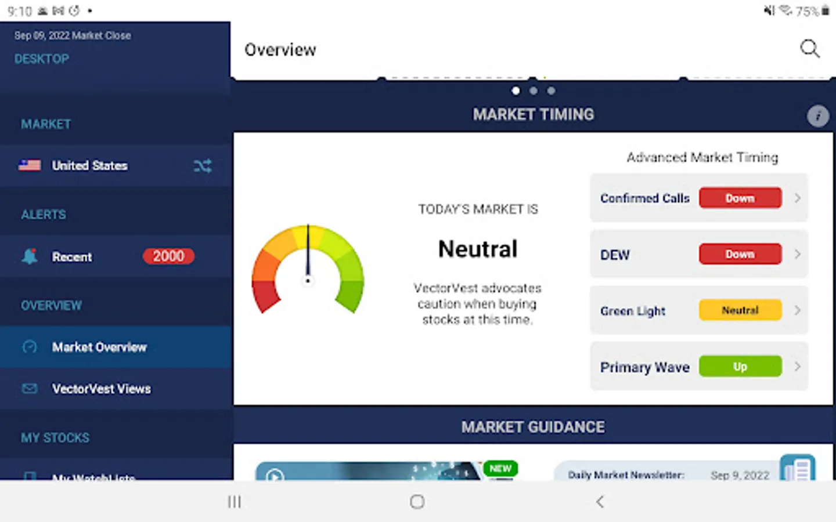The width and height of the screenshot is (836, 522).
Task: Tap the 2000 alerts count badge
Action: coord(168,256)
